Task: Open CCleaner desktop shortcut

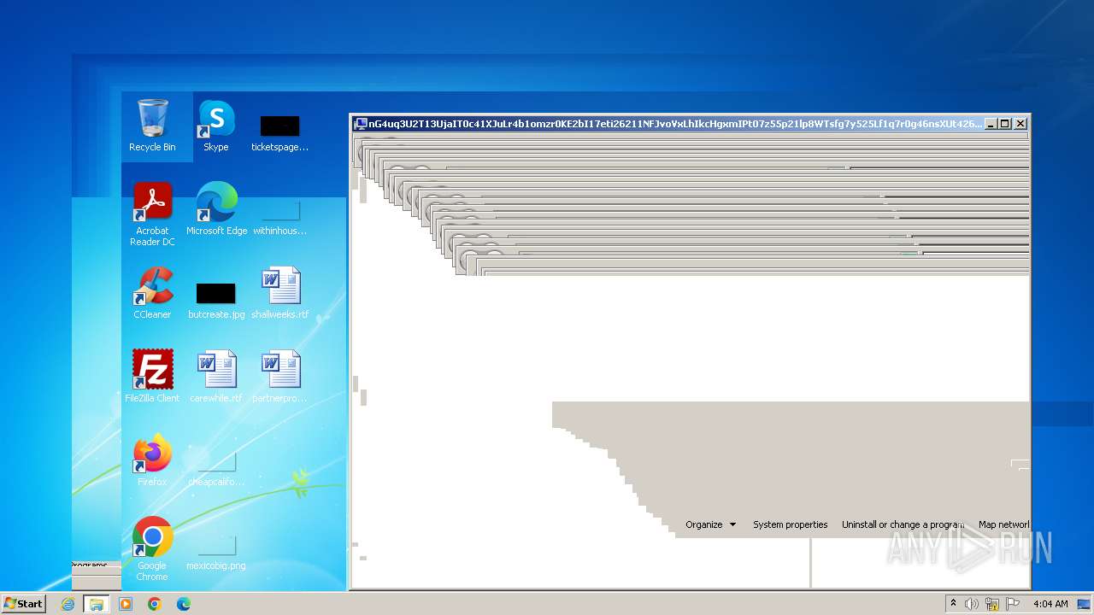Action: (x=152, y=293)
